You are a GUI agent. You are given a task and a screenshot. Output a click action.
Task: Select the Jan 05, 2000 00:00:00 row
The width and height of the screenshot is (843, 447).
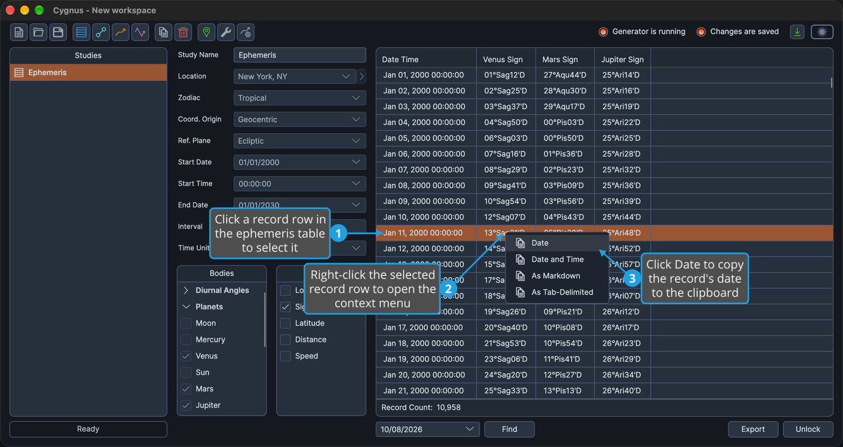[x=604, y=138]
